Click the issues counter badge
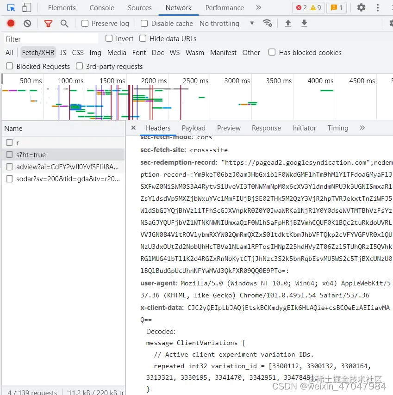Screen dimensions: 393x395 point(336,8)
